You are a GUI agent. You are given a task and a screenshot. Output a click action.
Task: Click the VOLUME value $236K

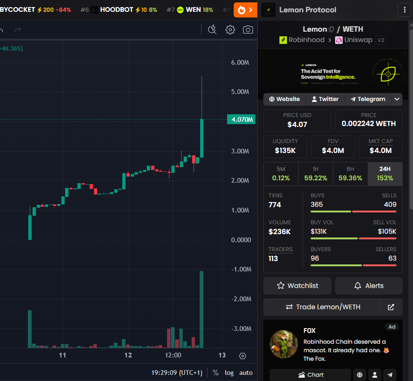279,232
